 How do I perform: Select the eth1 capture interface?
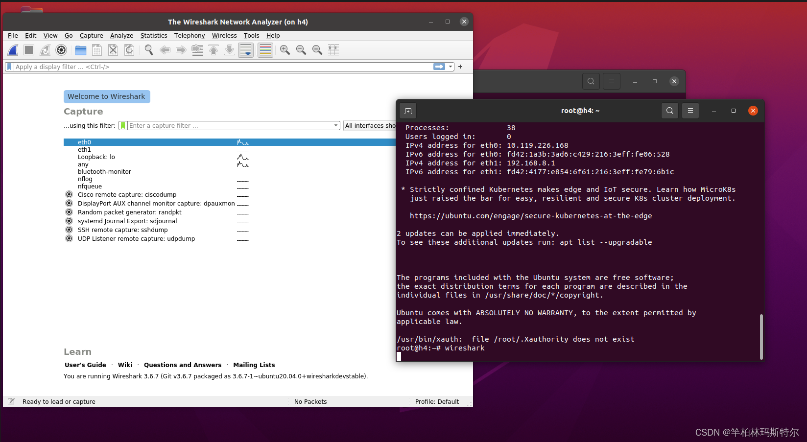pyautogui.click(x=84, y=149)
